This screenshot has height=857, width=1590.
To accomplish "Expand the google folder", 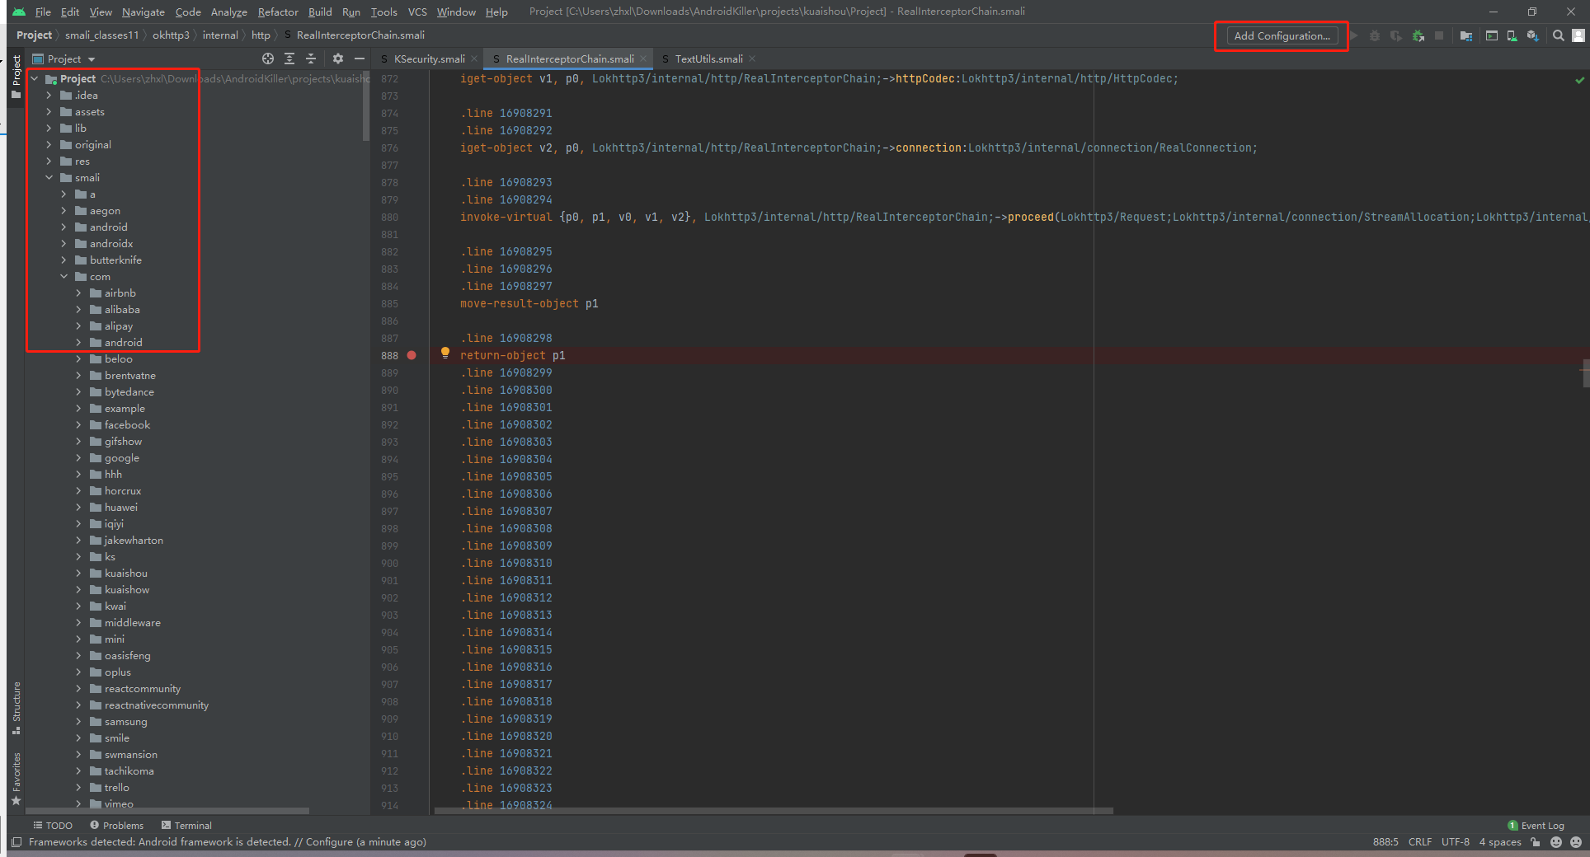I will [x=78, y=457].
